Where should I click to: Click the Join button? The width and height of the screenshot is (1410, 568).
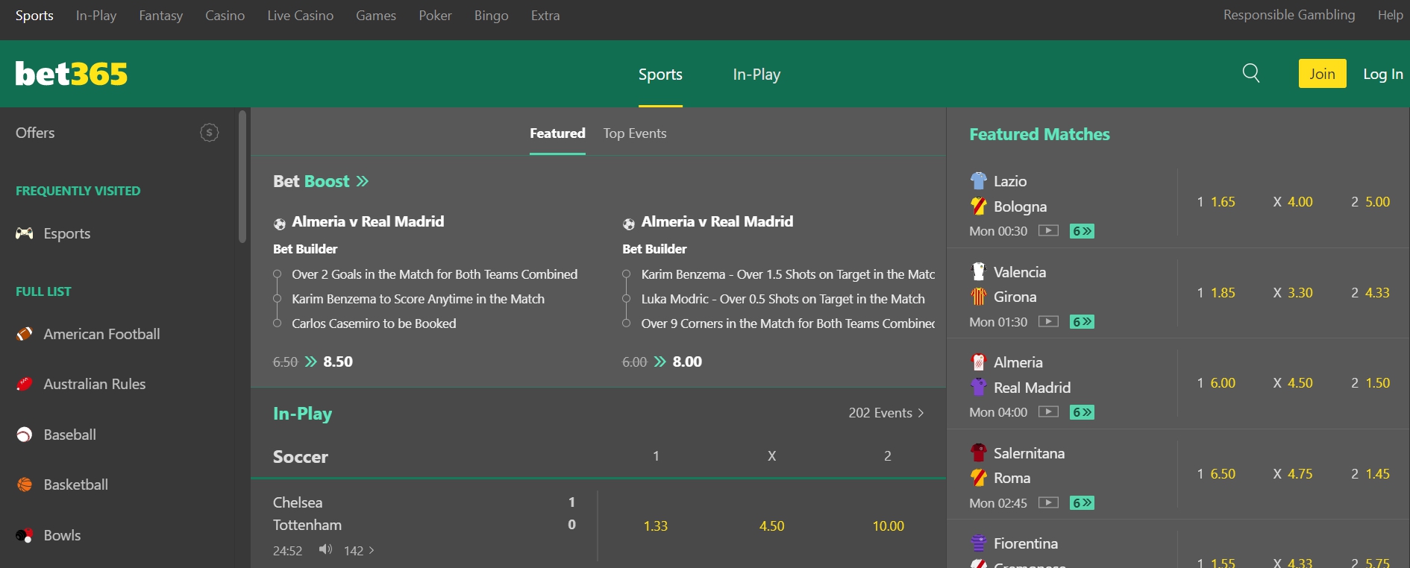pos(1321,73)
